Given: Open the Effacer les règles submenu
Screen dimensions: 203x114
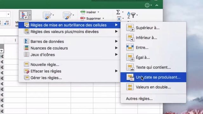Looking at the screenshot, I should pos(69,71).
